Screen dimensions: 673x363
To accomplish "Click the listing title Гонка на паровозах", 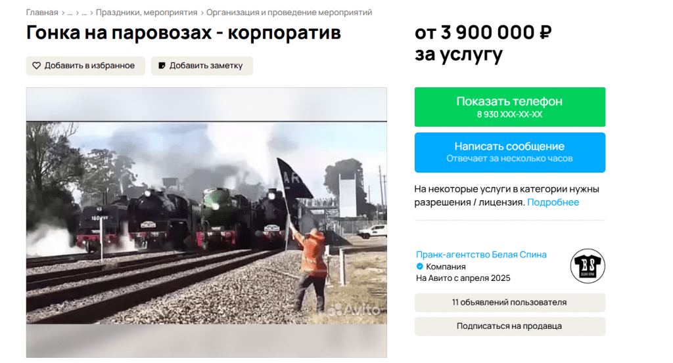I will point(184,33).
